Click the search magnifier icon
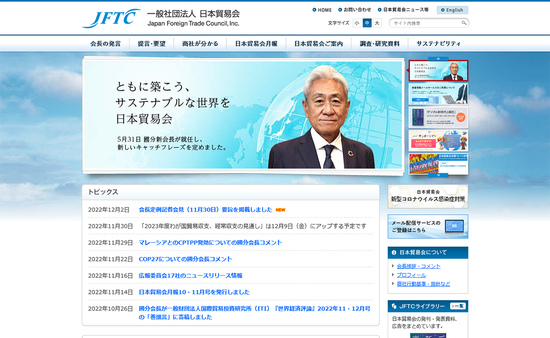This screenshot has height=338, width=550. (464, 23)
